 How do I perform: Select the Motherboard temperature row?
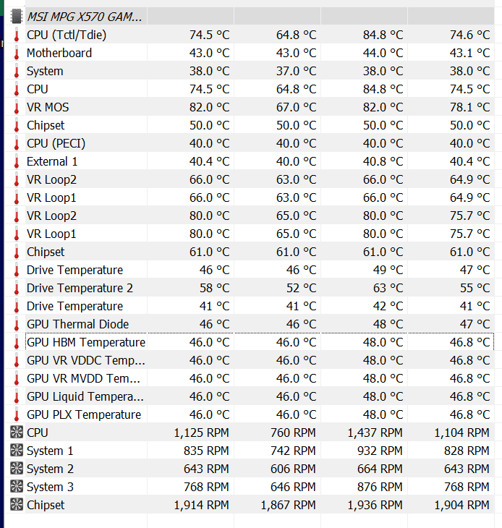[250, 53]
